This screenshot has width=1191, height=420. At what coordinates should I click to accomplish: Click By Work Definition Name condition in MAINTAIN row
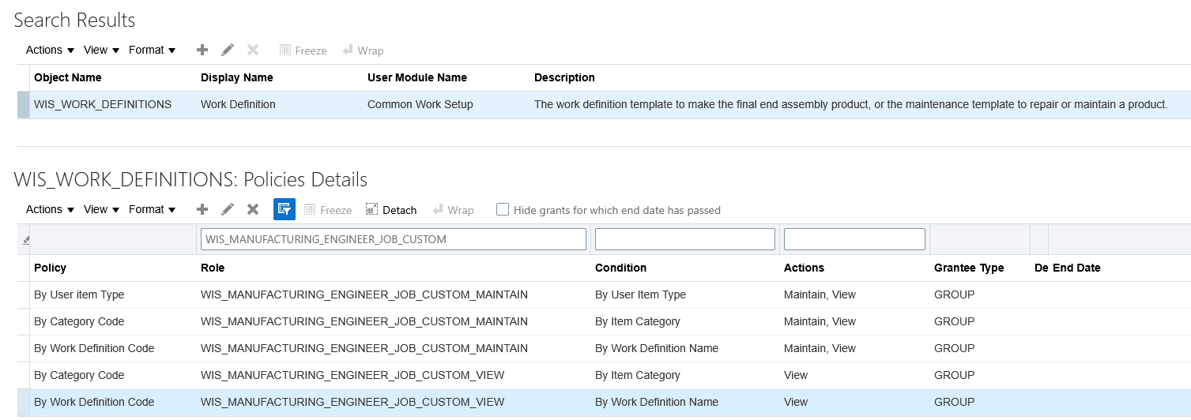click(657, 348)
